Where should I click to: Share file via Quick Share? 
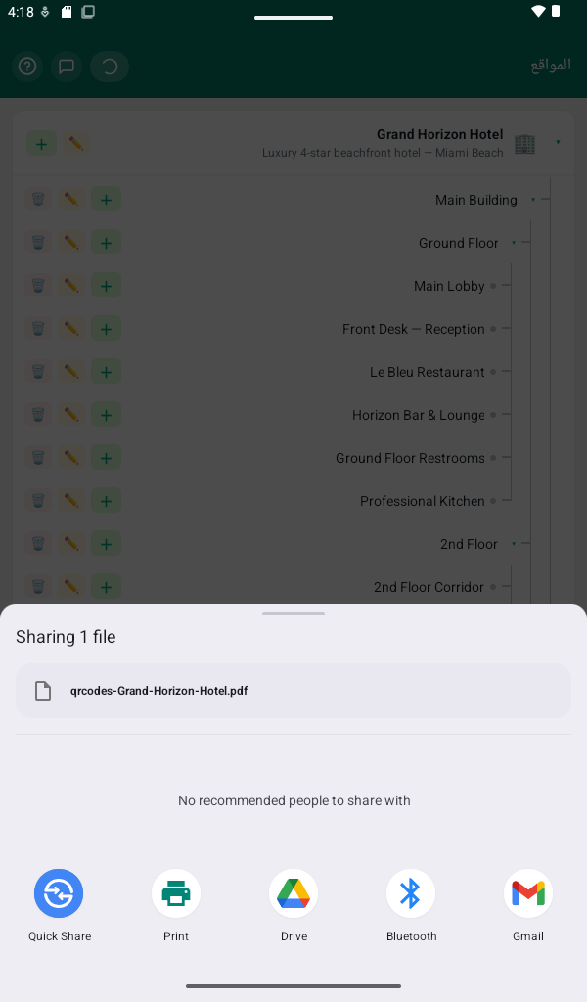coord(60,905)
